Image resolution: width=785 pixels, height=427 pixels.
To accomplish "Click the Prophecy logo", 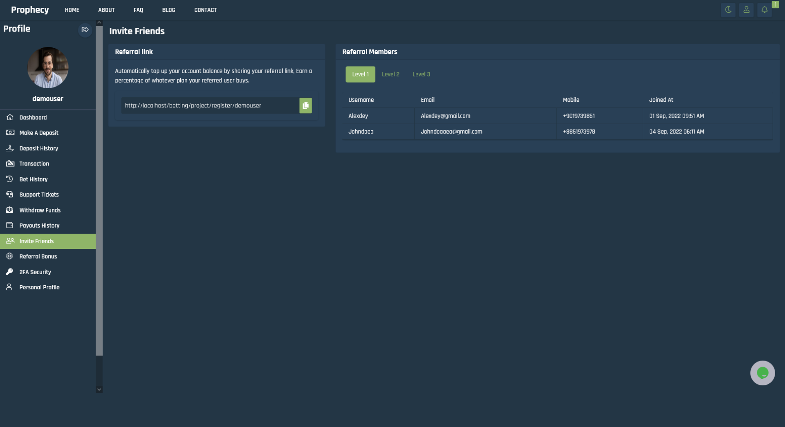I will coord(30,10).
